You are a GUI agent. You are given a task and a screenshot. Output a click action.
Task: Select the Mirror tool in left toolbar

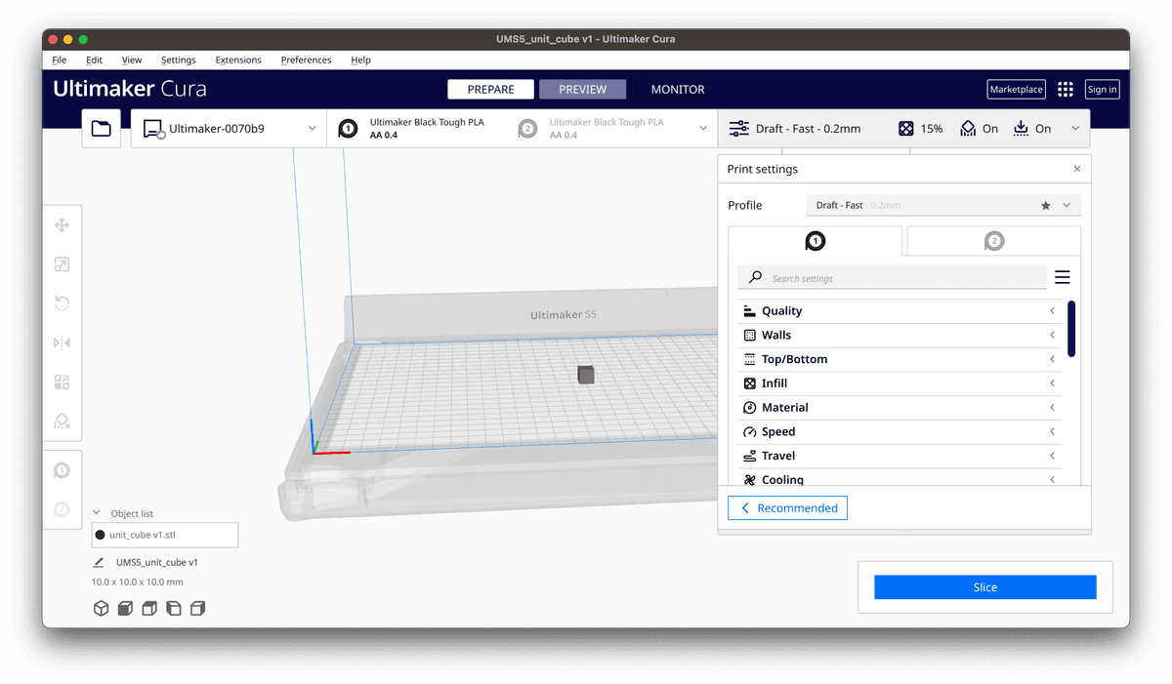coord(62,342)
